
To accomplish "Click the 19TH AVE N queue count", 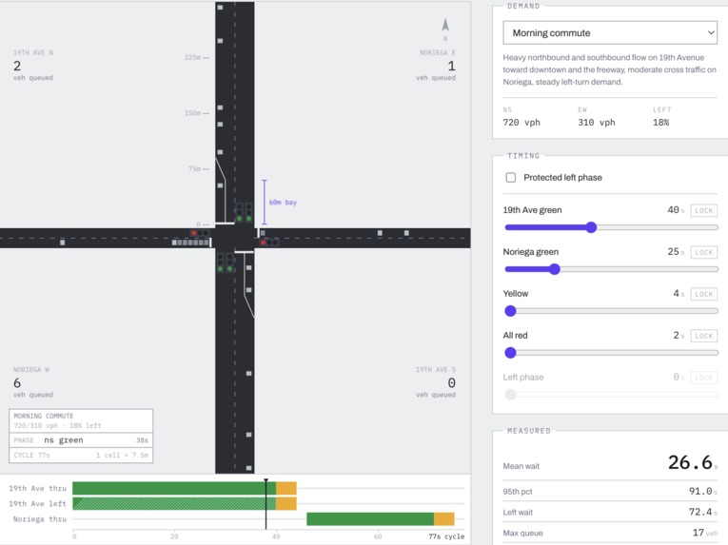I will point(17,66).
